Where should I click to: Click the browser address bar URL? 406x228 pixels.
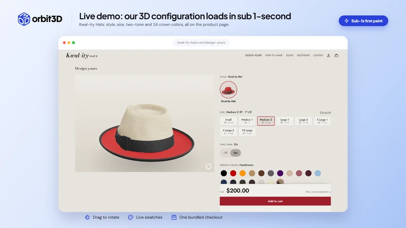click(x=201, y=43)
